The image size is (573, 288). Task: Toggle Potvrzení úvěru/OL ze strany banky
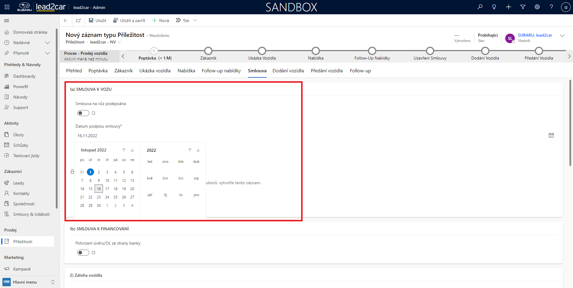pyautogui.click(x=83, y=253)
